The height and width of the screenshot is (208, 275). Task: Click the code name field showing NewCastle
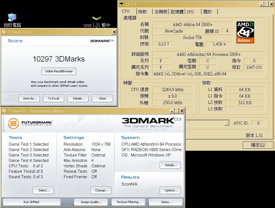(x=174, y=31)
